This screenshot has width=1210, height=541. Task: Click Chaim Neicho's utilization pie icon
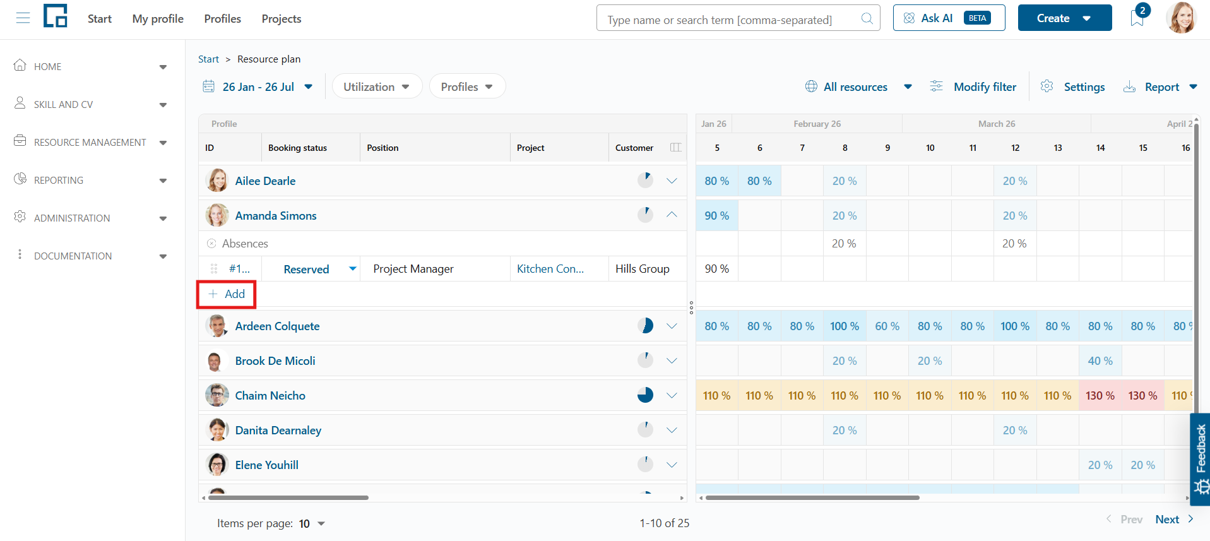tap(645, 395)
